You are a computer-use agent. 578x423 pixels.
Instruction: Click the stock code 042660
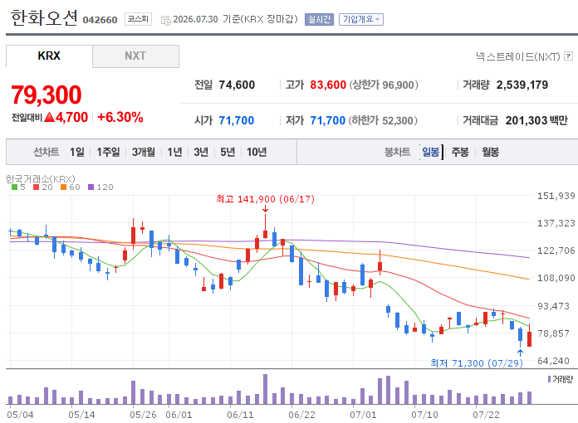[x=100, y=20]
